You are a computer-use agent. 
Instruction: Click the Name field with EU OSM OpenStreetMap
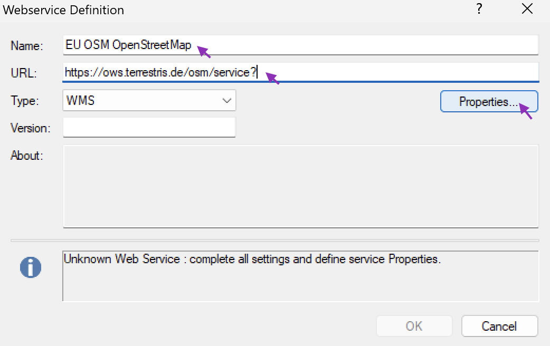301,45
